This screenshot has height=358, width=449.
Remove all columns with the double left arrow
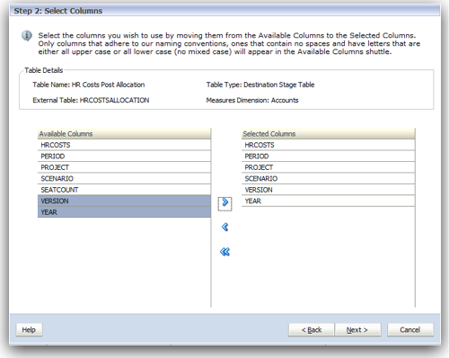pos(224,252)
